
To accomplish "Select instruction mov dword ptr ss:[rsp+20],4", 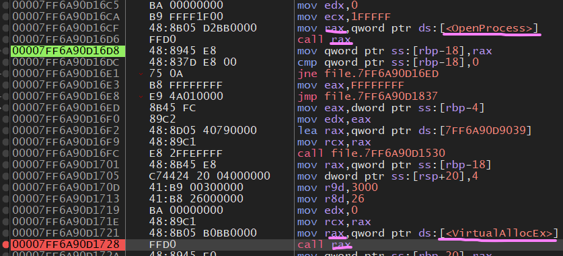I will tap(388, 176).
